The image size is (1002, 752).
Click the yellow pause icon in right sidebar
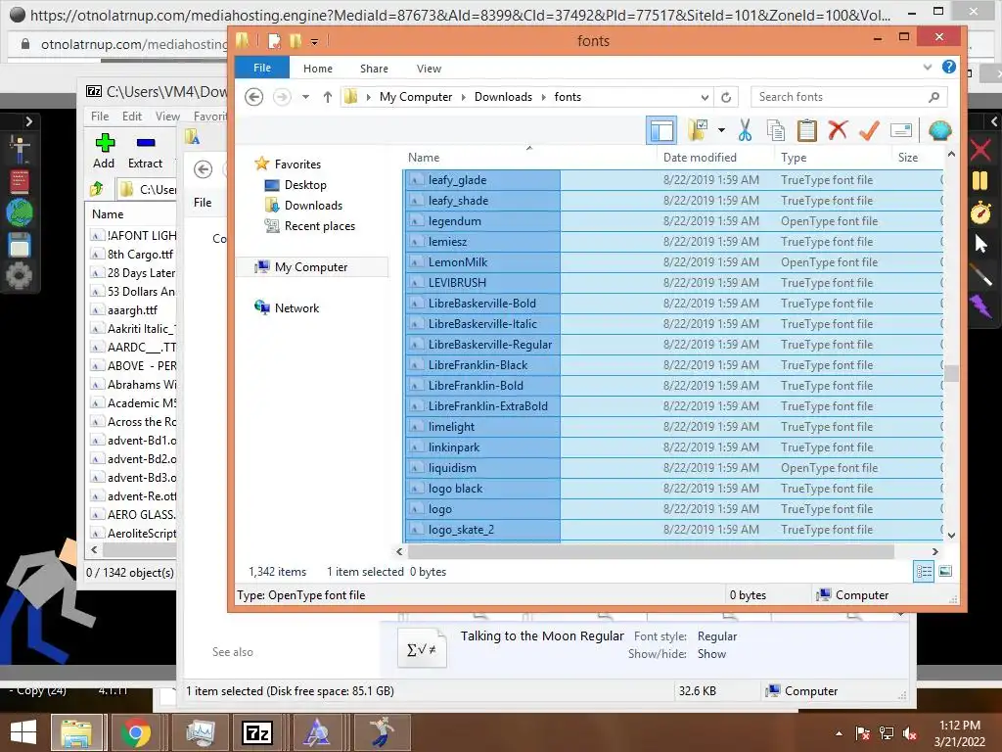coord(980,180)
